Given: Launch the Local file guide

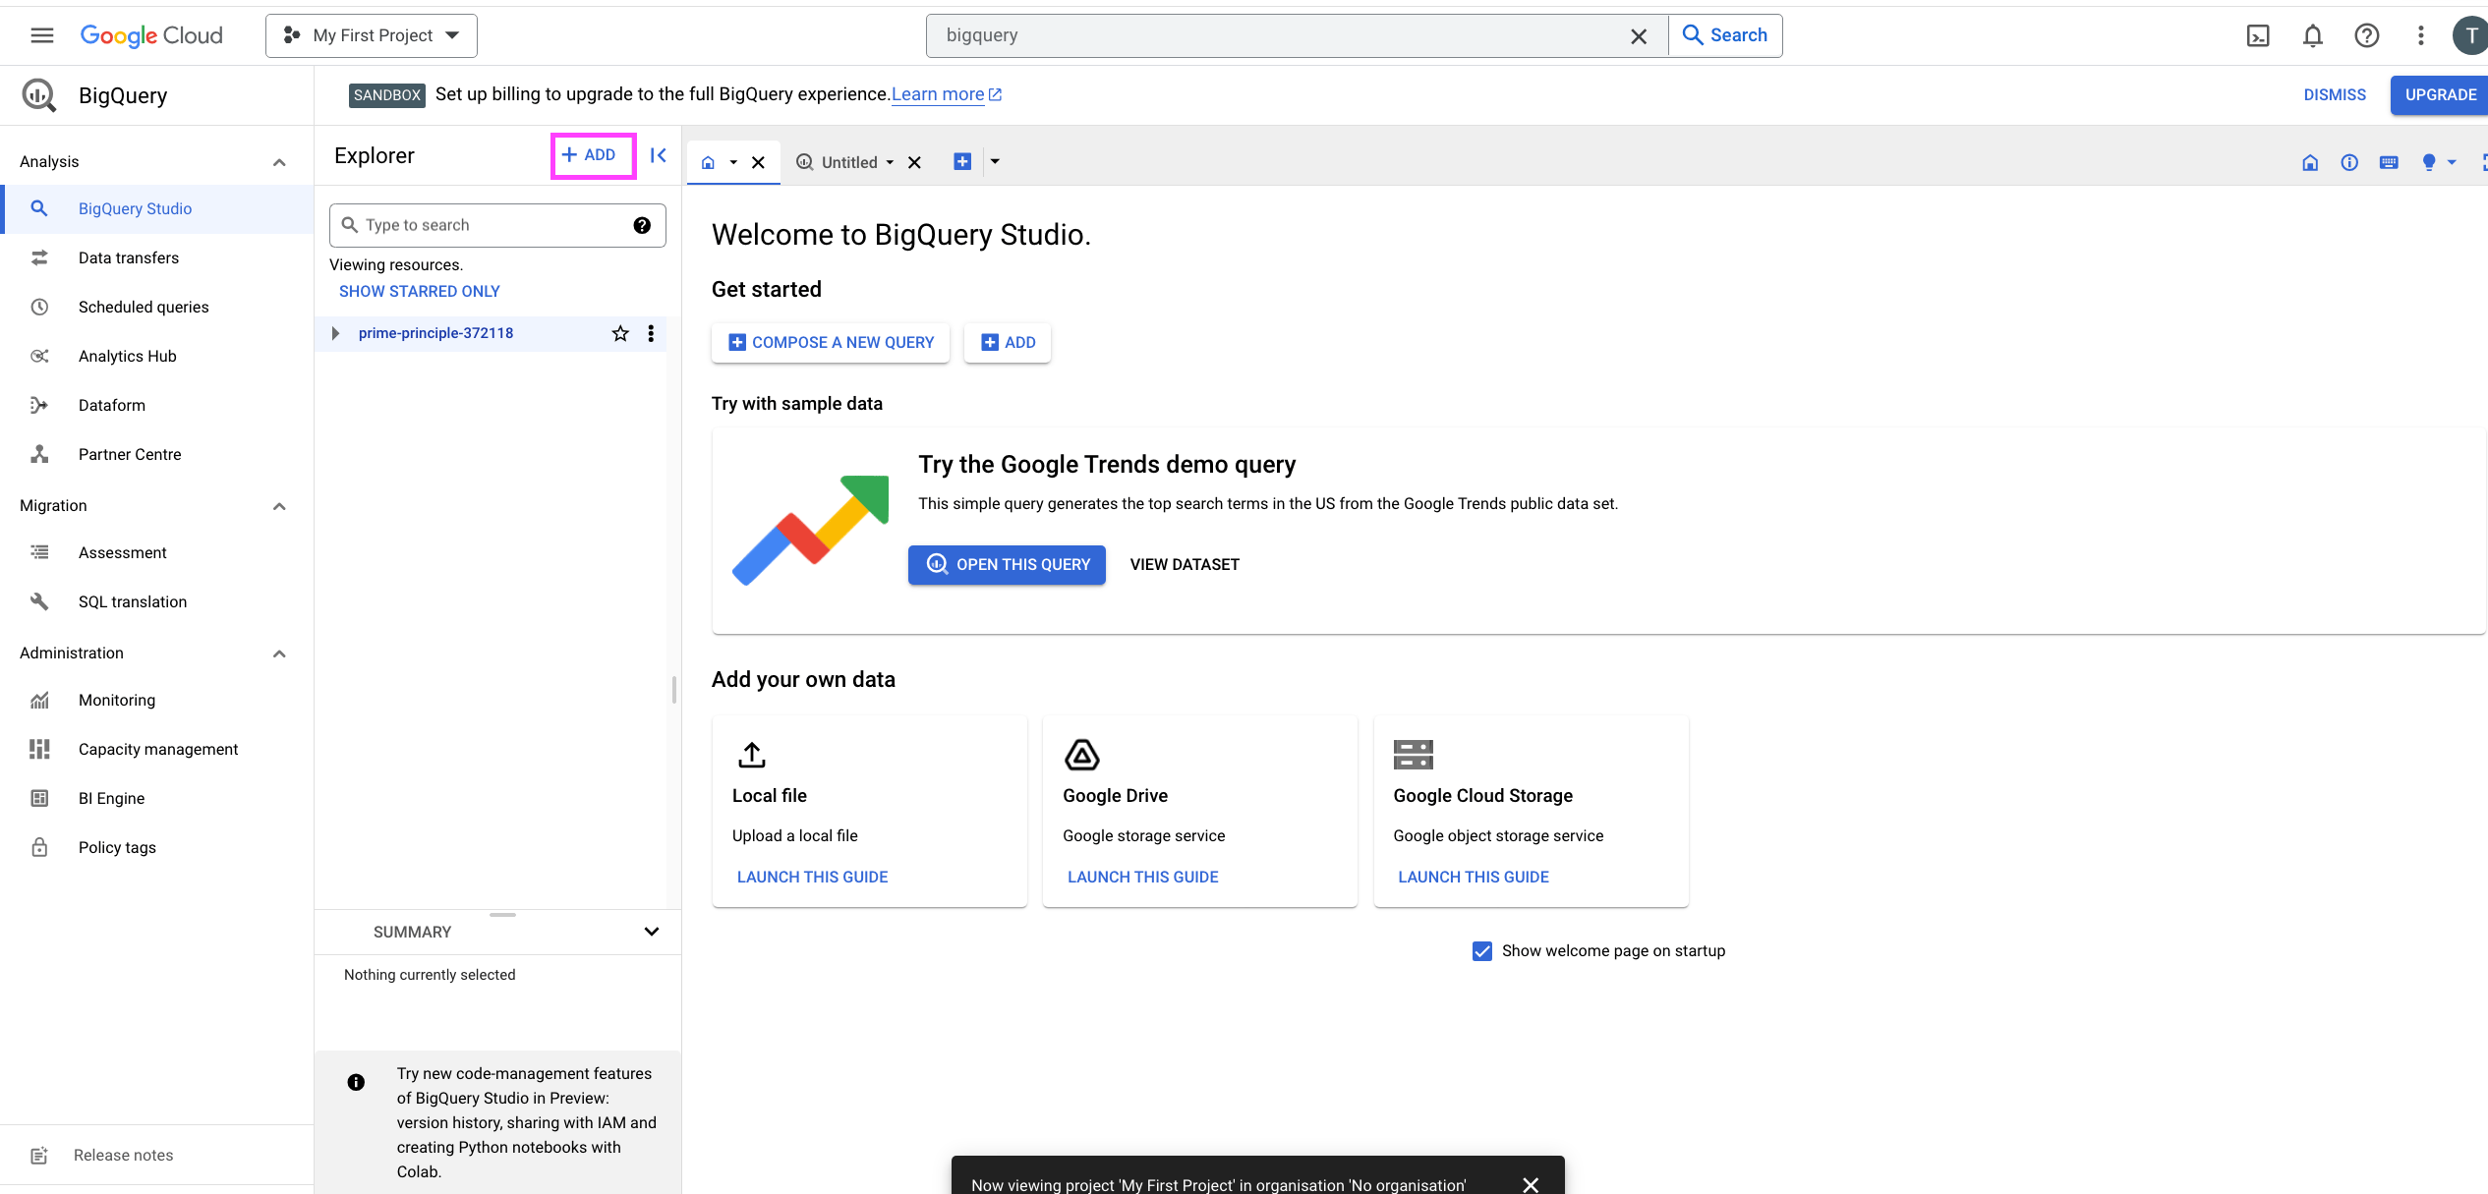Looking at the screenshot, I should point(812,878).
